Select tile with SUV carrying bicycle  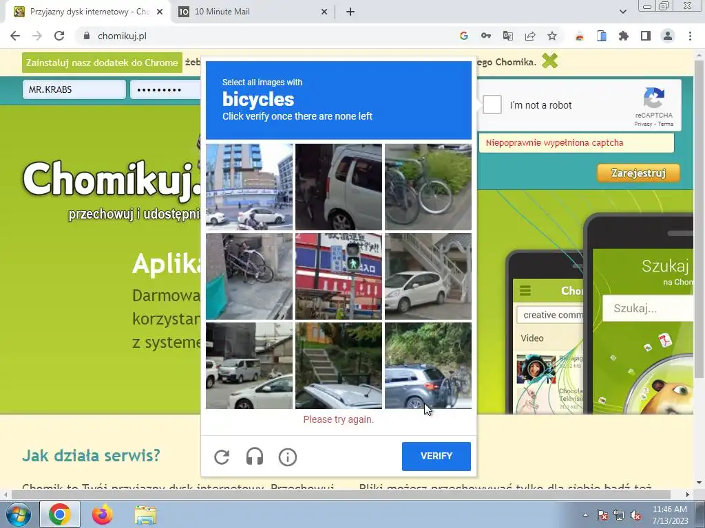[428, 366]
